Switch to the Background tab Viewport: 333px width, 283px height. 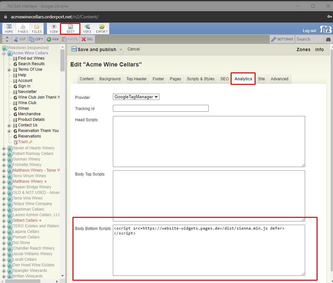pyautogui.click(x=110, y=79)
